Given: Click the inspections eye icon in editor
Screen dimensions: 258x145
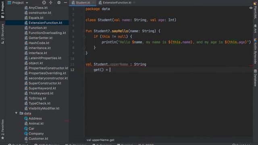Looking at the screenshot, I should (251, 8).
